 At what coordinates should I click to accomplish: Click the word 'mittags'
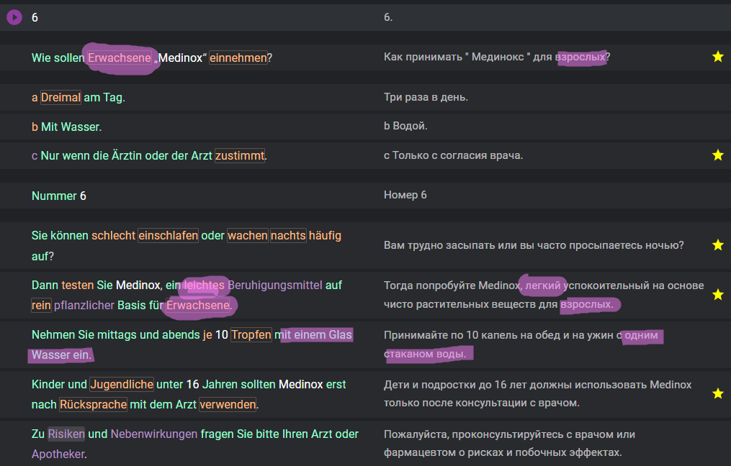pyautogui.click(x=117, y=334)
